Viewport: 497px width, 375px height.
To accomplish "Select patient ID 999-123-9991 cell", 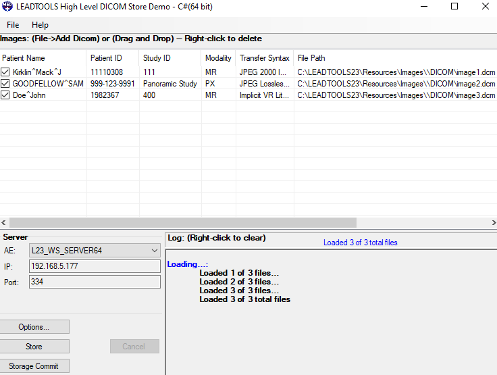I will coord(113,84).
